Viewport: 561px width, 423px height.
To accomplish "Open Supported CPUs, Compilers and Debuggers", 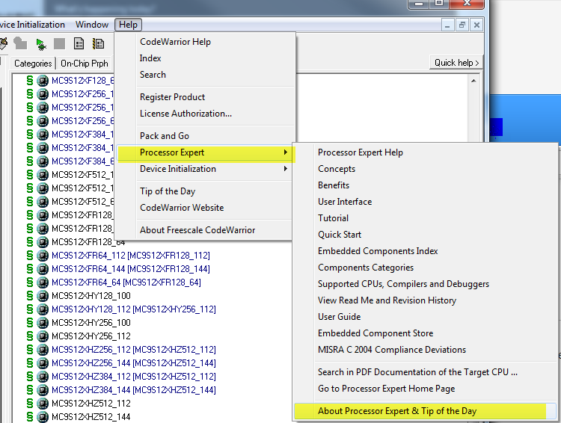I will (404, 284).
